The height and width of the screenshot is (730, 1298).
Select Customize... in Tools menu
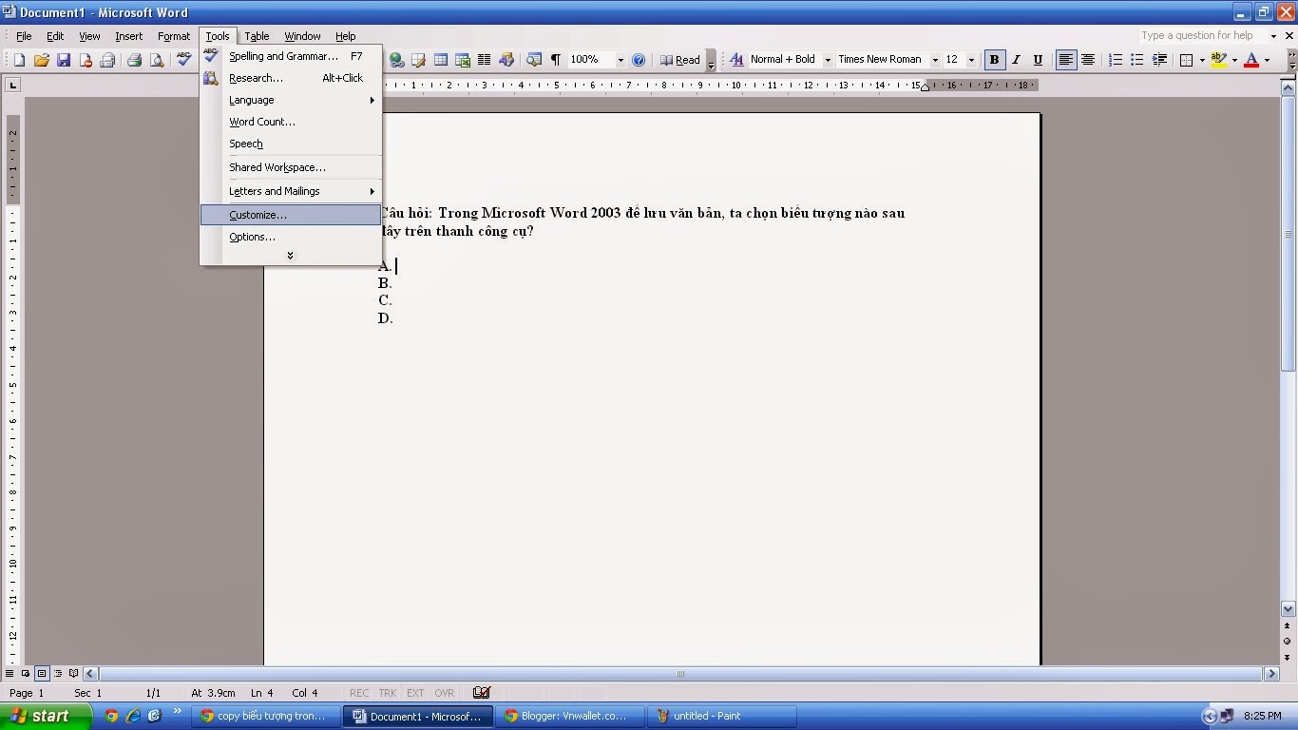(x=291, y=215)
